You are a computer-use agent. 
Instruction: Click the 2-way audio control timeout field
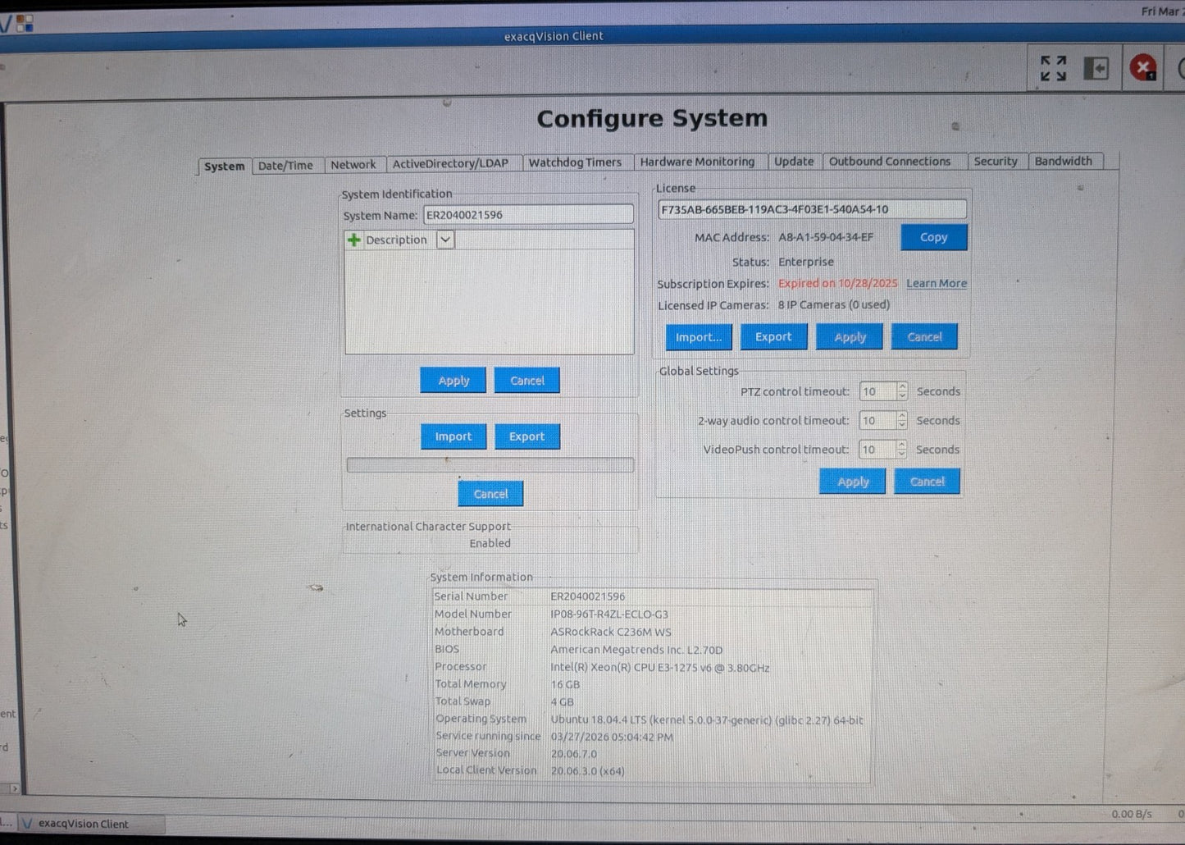coord(877,421)
